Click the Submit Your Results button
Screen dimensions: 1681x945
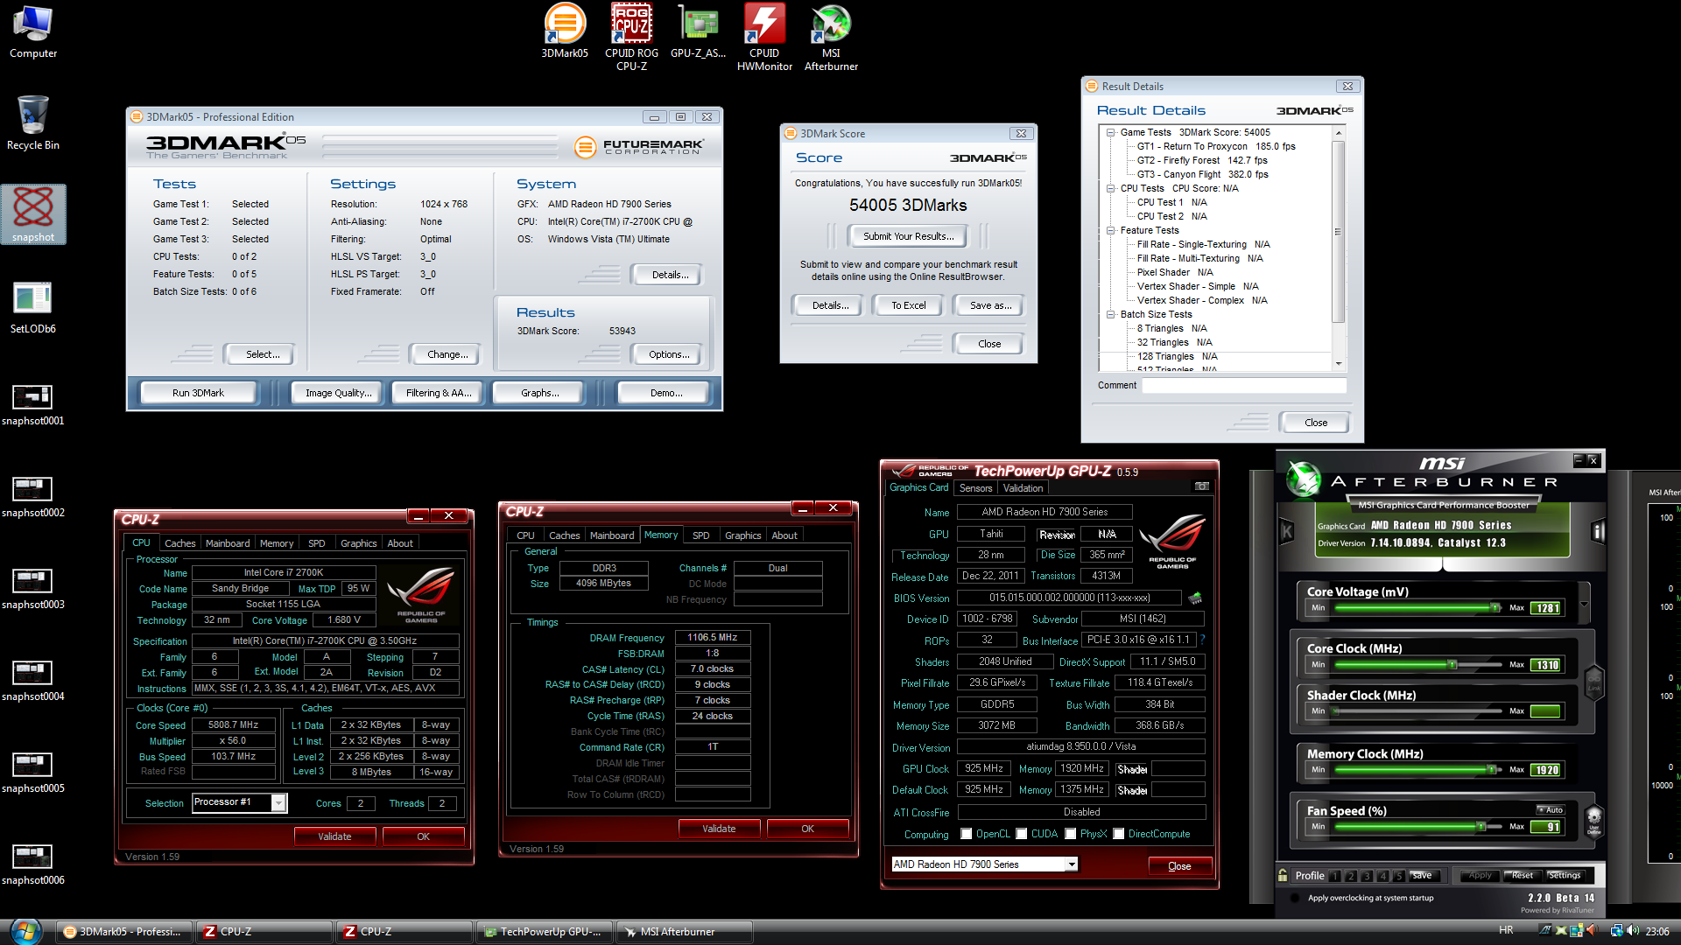pyautogui.click(x=908, y=236)
